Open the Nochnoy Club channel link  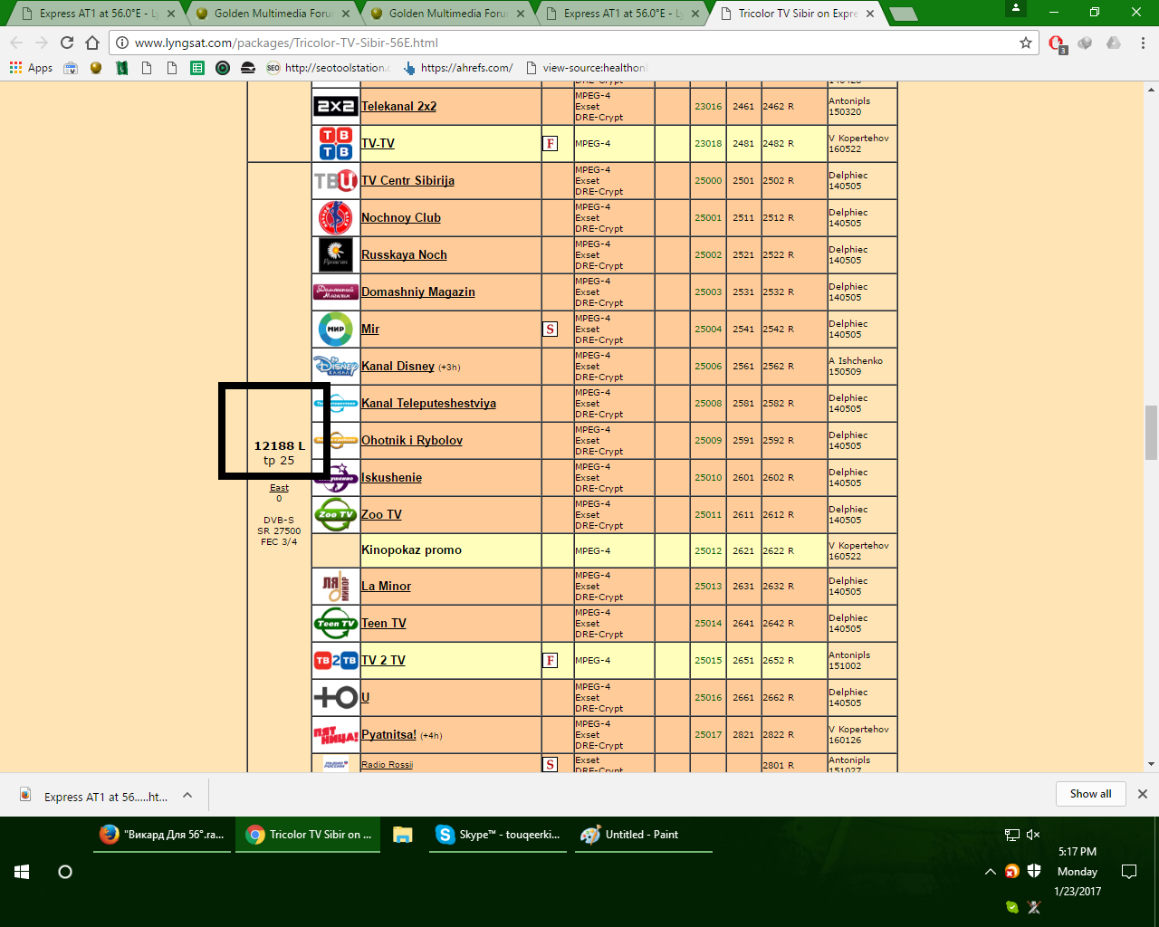[400, 217]
